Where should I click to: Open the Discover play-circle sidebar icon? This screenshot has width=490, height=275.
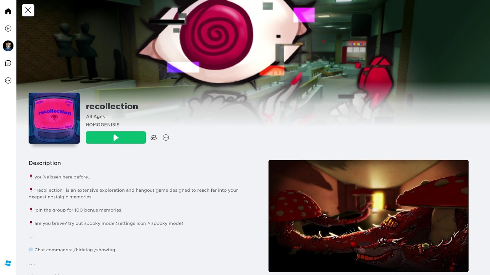(x=8, y=29)
